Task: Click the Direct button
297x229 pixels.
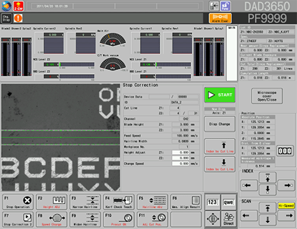Action: [229, 219]
